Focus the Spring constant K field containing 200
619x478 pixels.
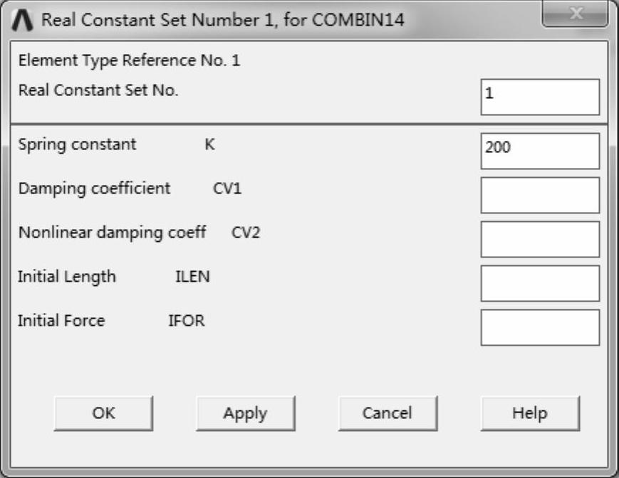click(540, 151)
